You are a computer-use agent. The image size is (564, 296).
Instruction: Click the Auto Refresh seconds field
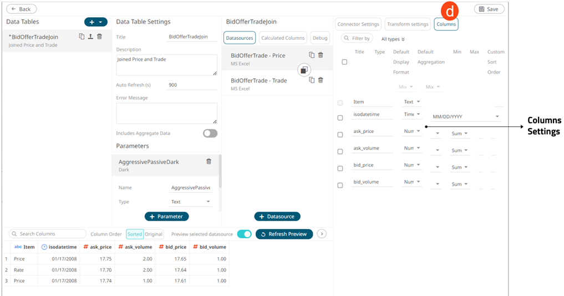pos(192,85)
